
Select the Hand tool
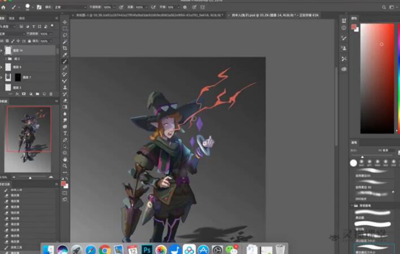tap(65, 160)
